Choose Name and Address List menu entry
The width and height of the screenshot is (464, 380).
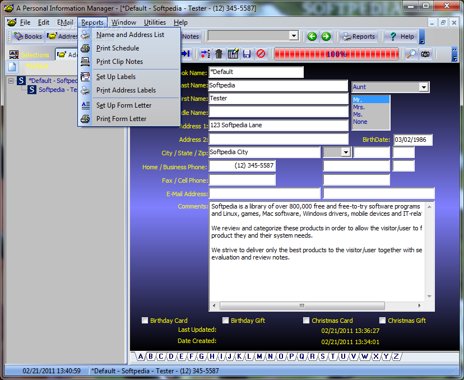point(129,35)
